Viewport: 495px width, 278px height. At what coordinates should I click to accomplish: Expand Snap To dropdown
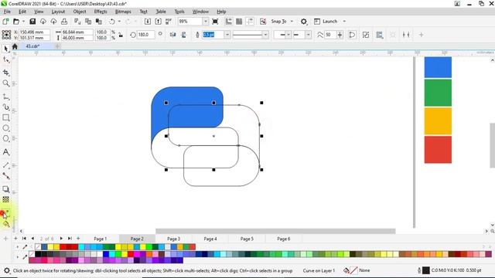292,22
